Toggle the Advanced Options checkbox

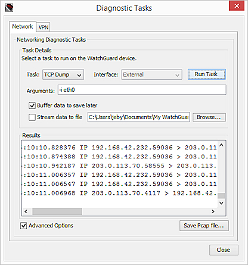click(x=23, y=226)
